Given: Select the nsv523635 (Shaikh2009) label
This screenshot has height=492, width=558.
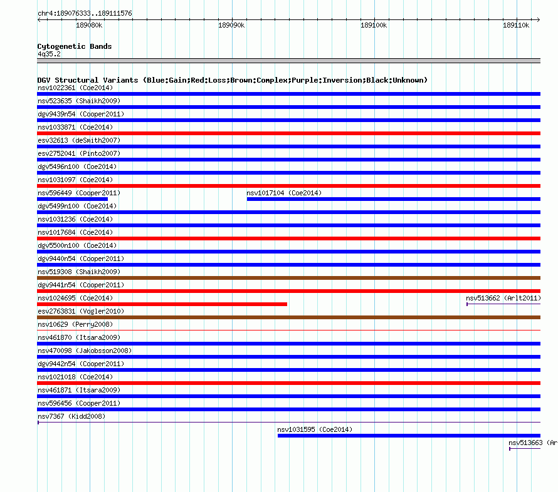Looking at the screenshot, I should [x=79, y=101].
